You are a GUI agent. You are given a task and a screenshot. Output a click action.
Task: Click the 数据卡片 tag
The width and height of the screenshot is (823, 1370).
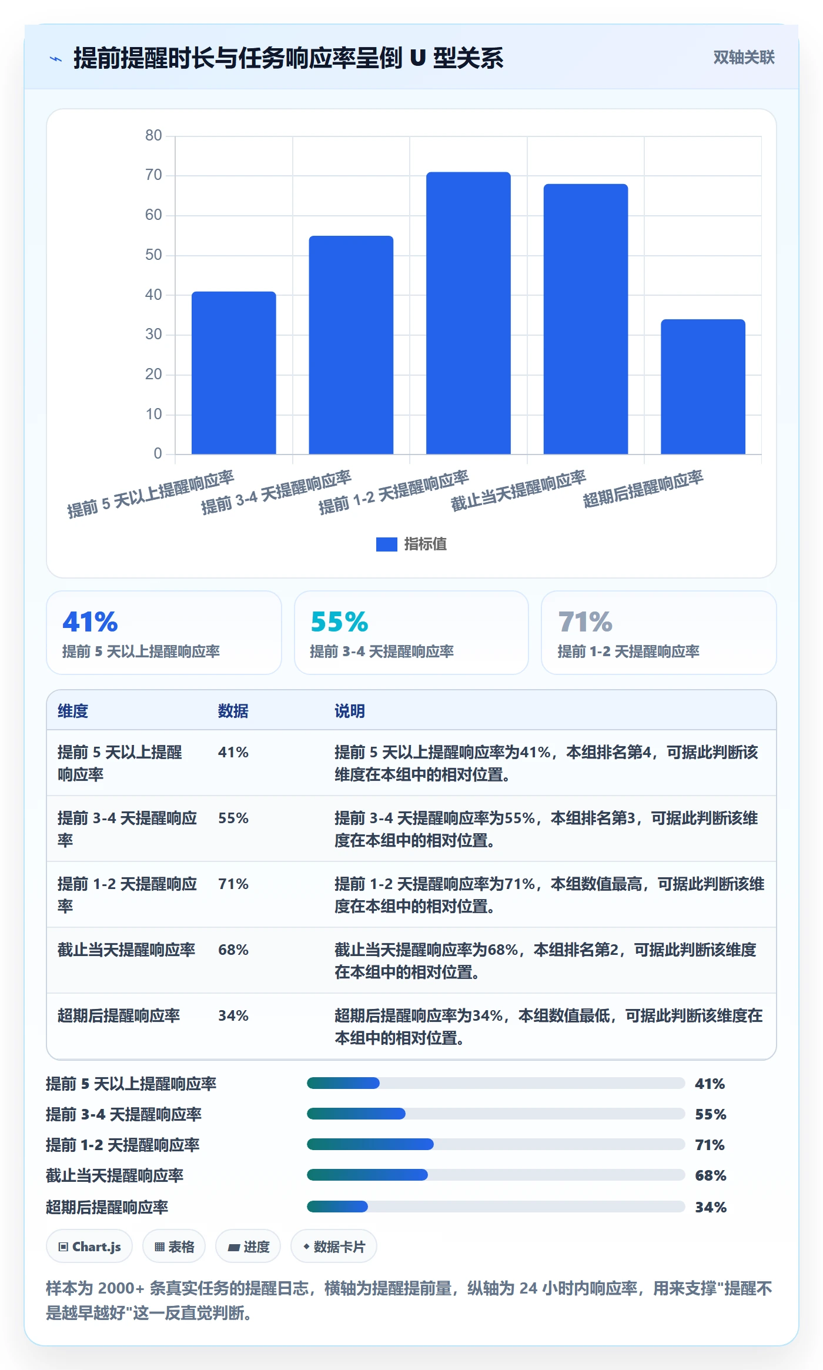coord(334,1246)
